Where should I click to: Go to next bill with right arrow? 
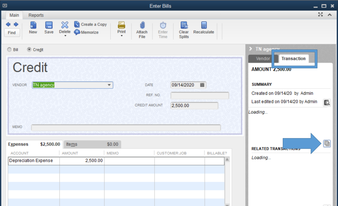(16, 24)
